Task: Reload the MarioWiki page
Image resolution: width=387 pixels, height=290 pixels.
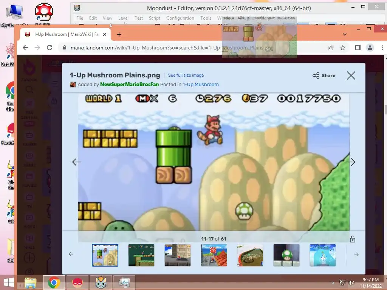Action: coord(50,48)
